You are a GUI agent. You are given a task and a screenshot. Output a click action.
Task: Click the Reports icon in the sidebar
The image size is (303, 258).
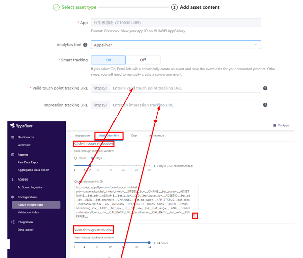point(12,155)
